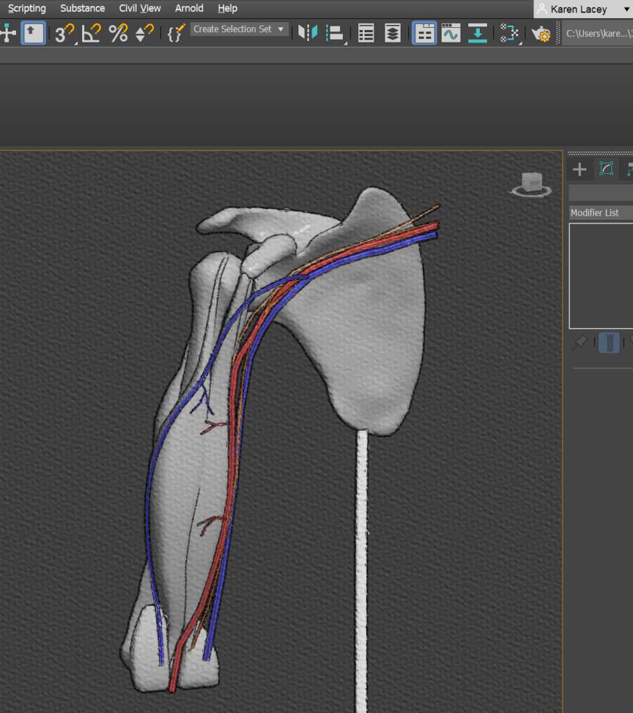
Task: Expand the Create Selection Set dropdown
Action: [x=281, y=29]
